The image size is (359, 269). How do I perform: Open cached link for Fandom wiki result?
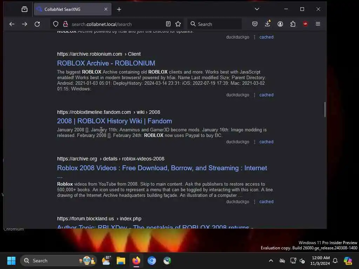tap(266, 142)
